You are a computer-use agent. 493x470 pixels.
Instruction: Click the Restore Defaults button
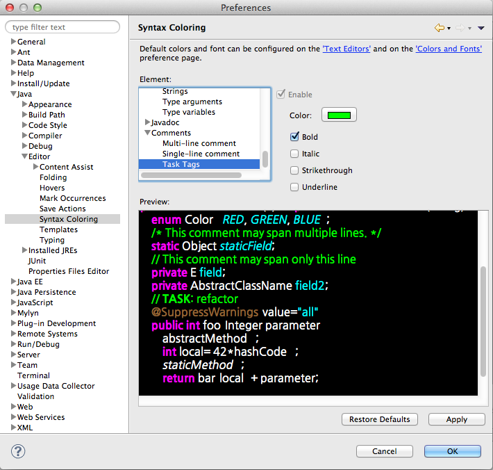(x=380, y=419)
